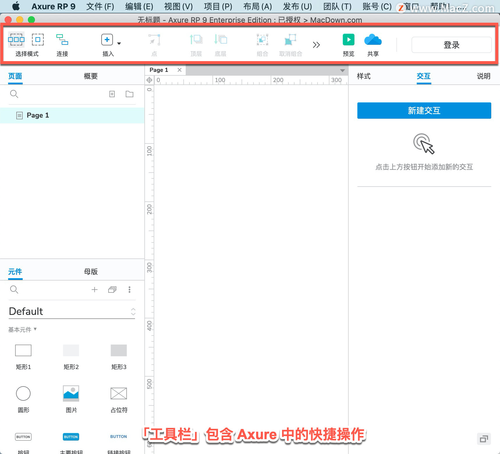The height and width of the screenshot is (454, 500).
Task: Select the contained selection mode icon
Action: pos(38,40)
